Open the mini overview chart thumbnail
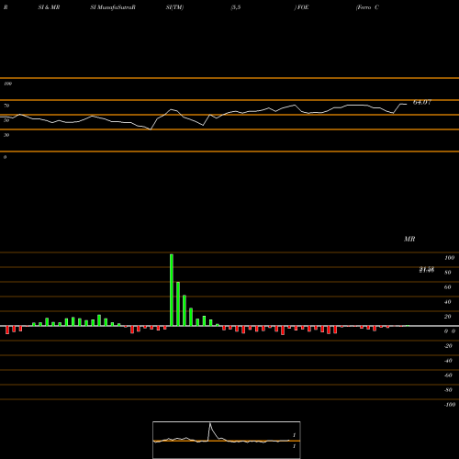Viewport: 459px width, 459px height. click(227, 440)
